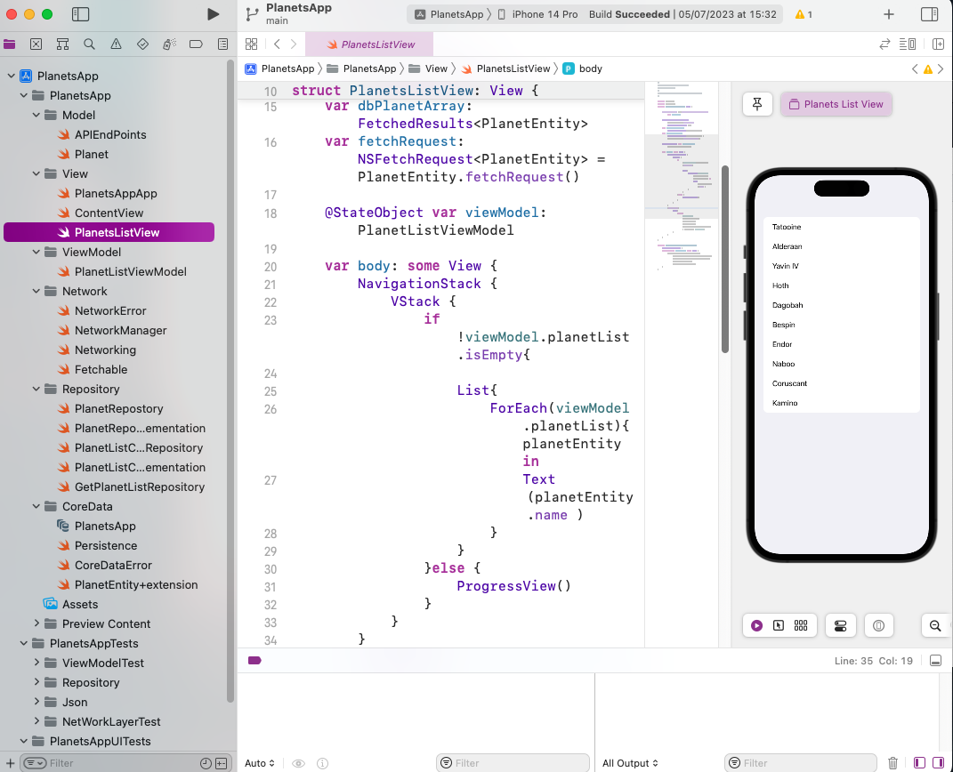Select the hierarchy Symbol navigator icon
The image size is (953, 772).
coord(62,44)
